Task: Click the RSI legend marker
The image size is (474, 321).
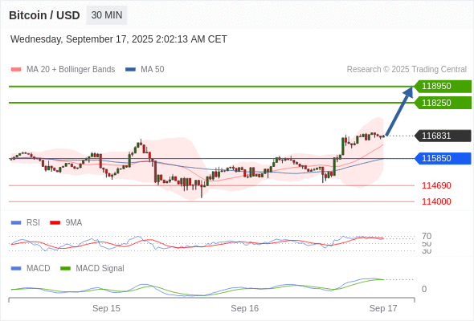Action: [x=16, y=223]
